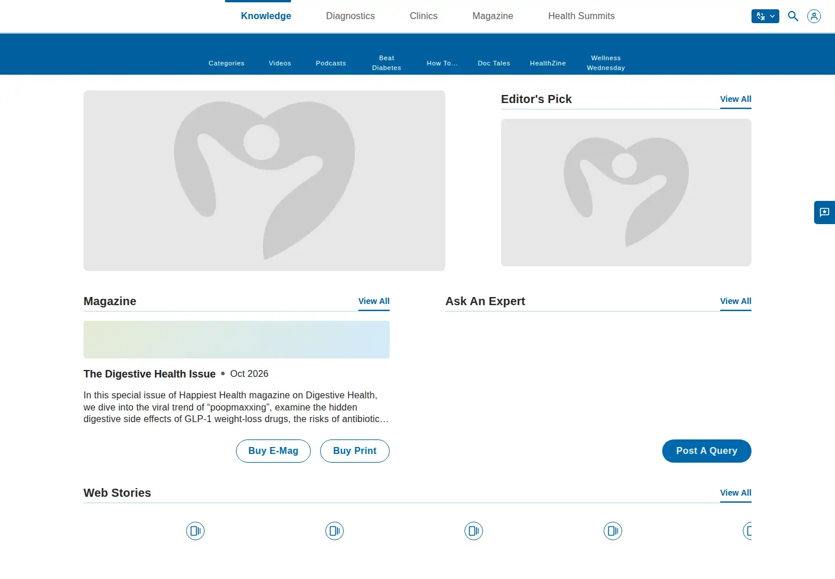Click the Buy E-Mag button
This screenshot has width=835, height=579.
pos(273,451)
